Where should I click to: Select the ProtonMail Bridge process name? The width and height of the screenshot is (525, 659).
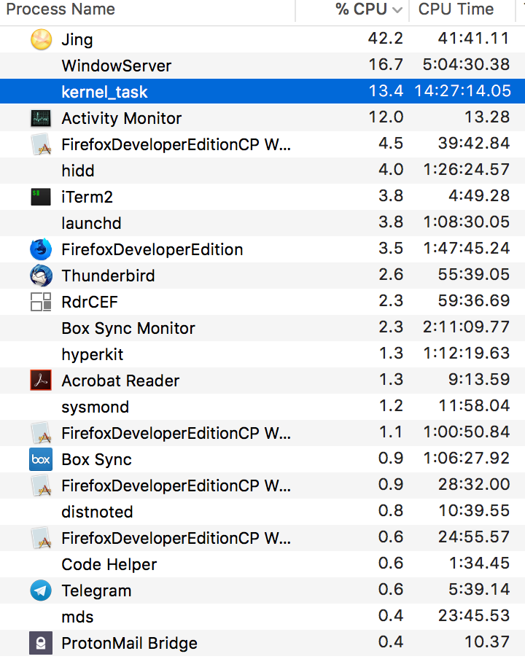[x=130, y=644]
